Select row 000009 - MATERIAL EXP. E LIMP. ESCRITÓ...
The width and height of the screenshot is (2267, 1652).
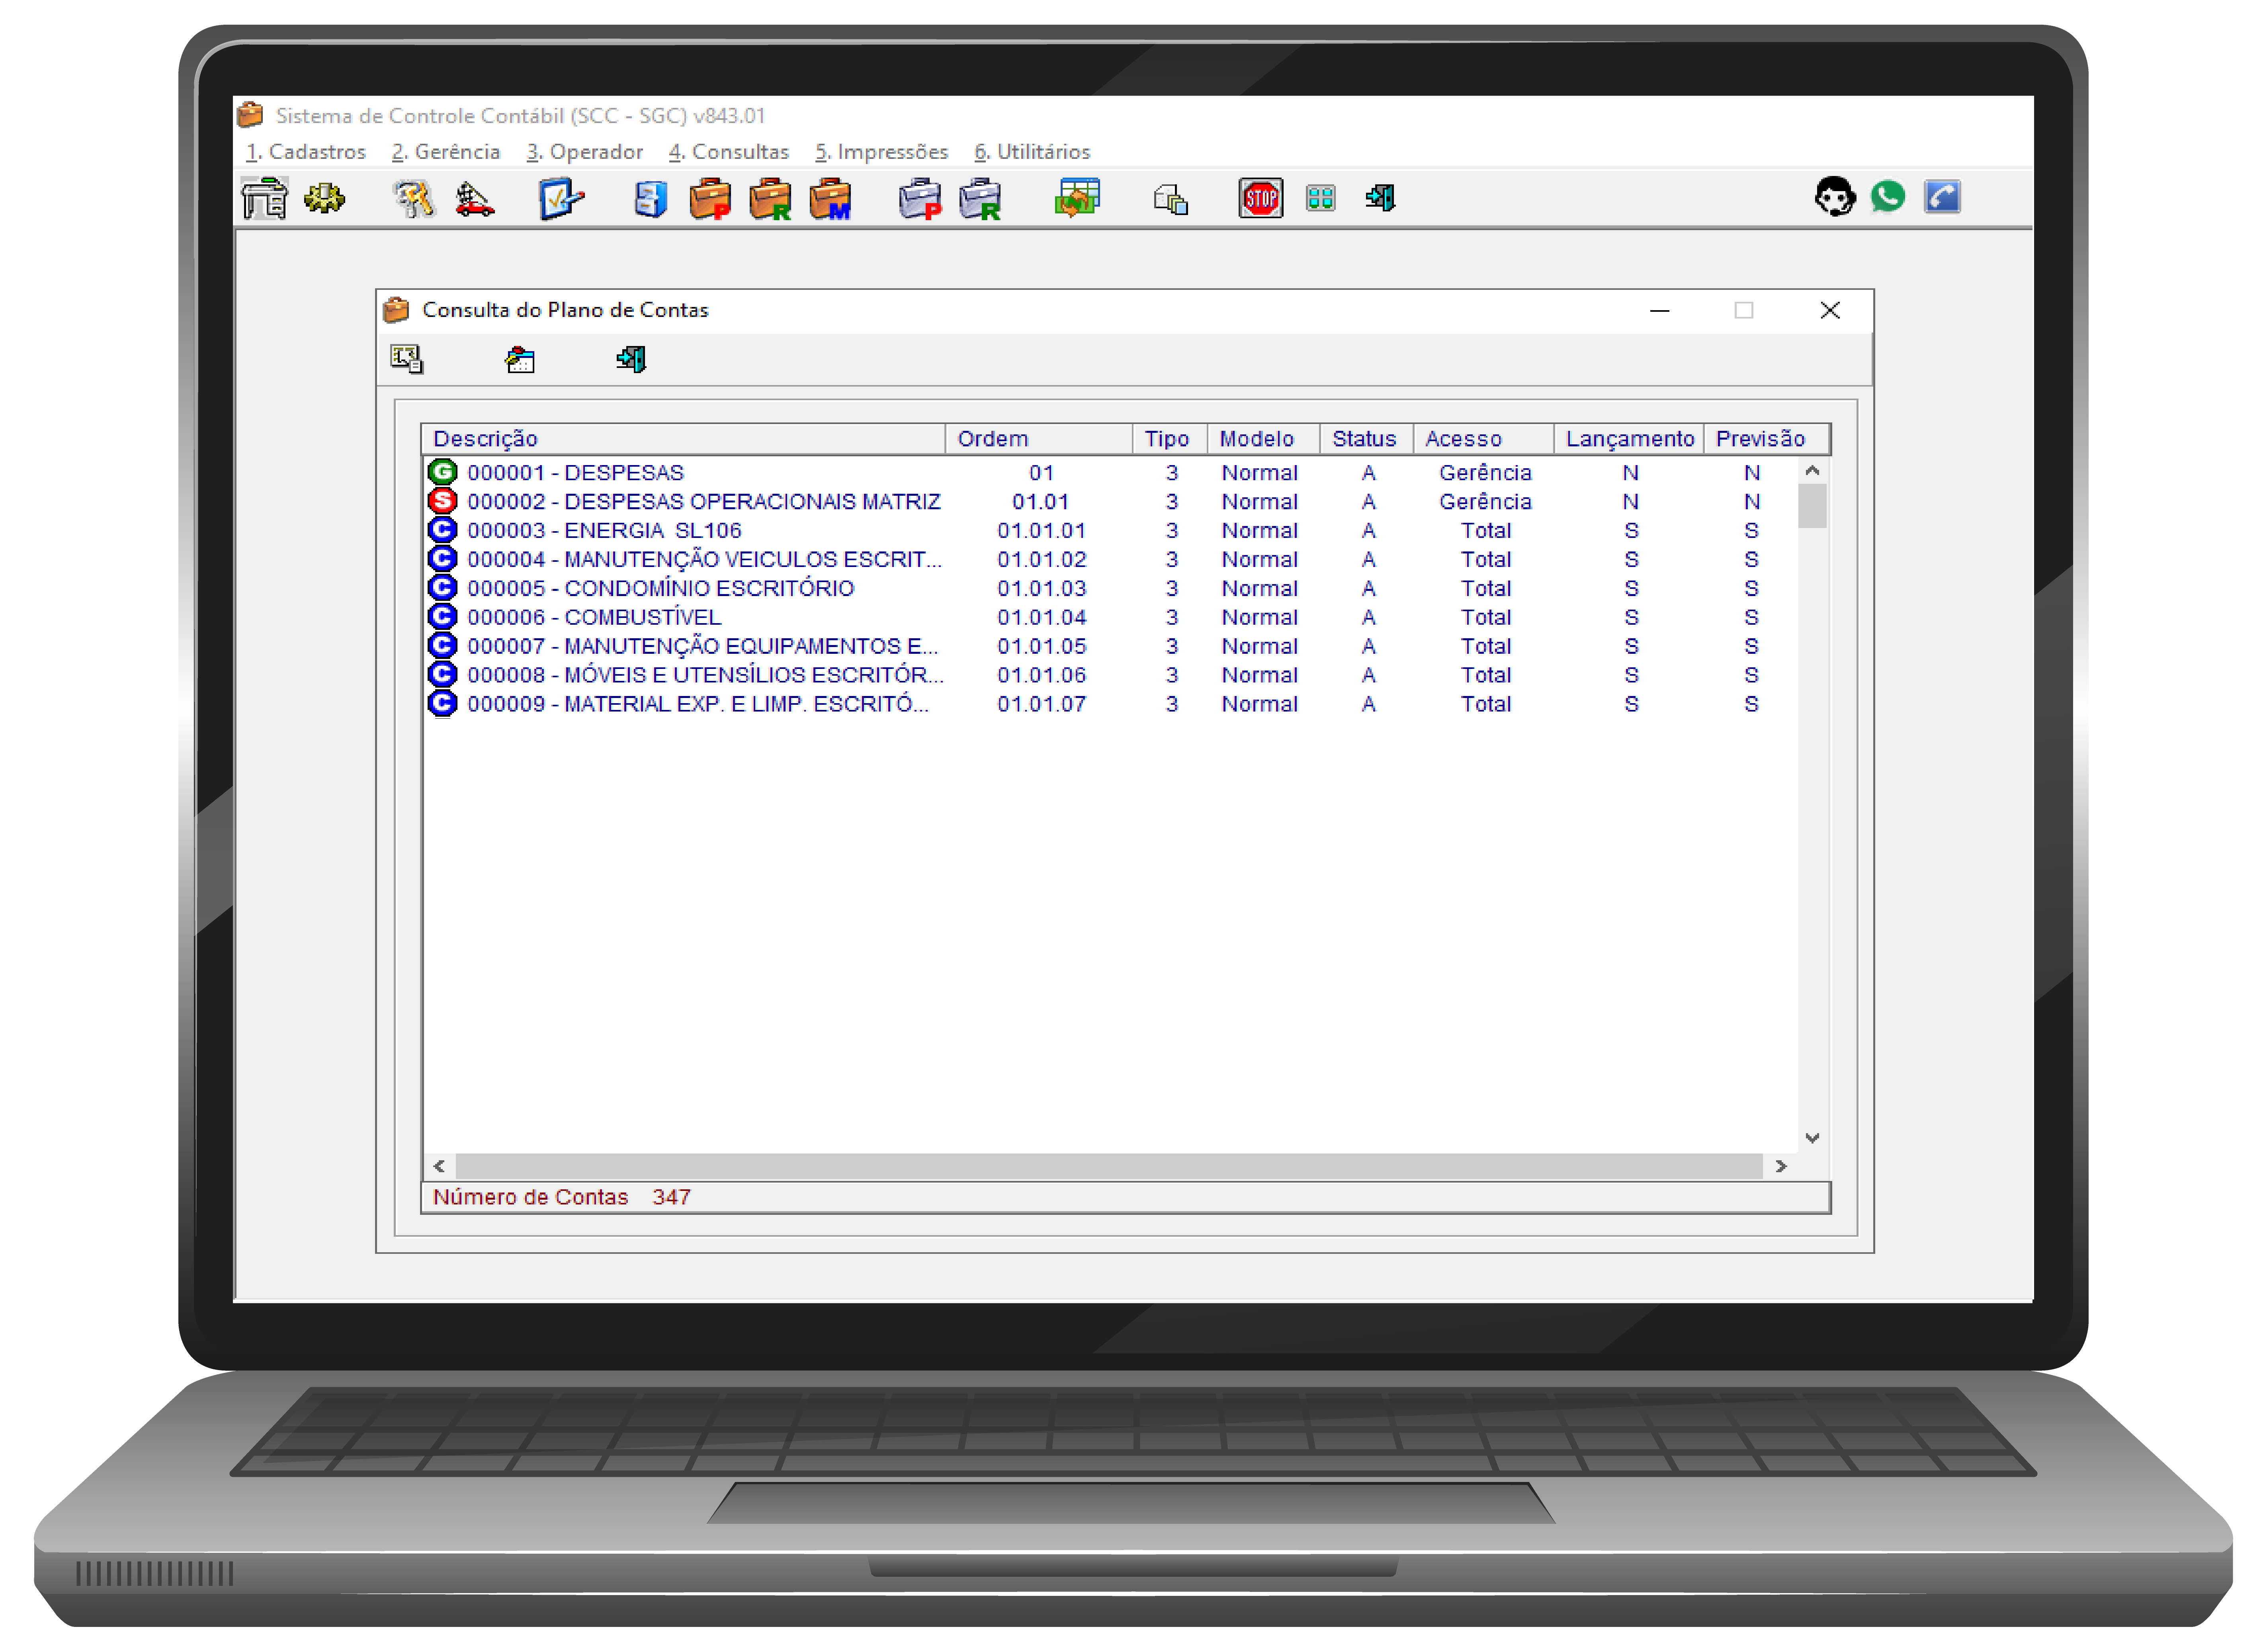click(x=1110, y=704)
